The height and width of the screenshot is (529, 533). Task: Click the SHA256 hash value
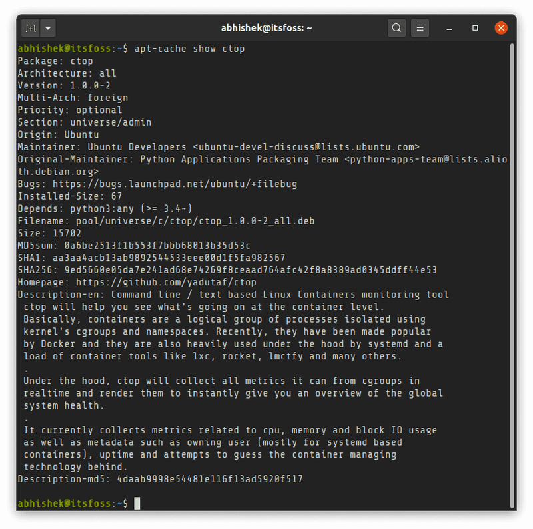(x=251, y=270)
